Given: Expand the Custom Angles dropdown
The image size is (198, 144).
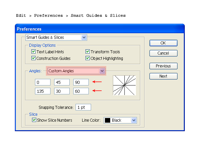Looking at the screenshot, I should point(102,71).
